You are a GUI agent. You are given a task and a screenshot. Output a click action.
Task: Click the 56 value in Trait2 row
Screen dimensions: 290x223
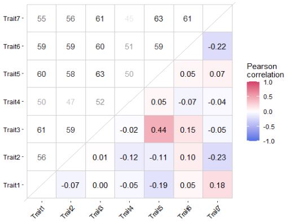click(x=42, y=158)
